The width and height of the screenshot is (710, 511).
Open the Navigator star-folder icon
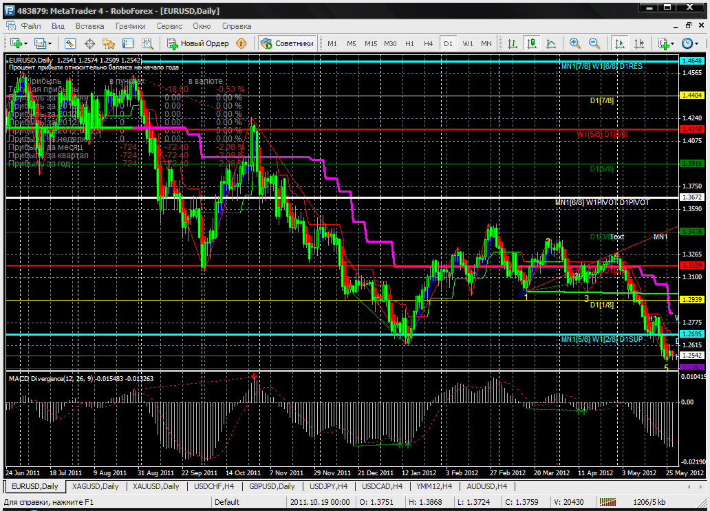109,43
